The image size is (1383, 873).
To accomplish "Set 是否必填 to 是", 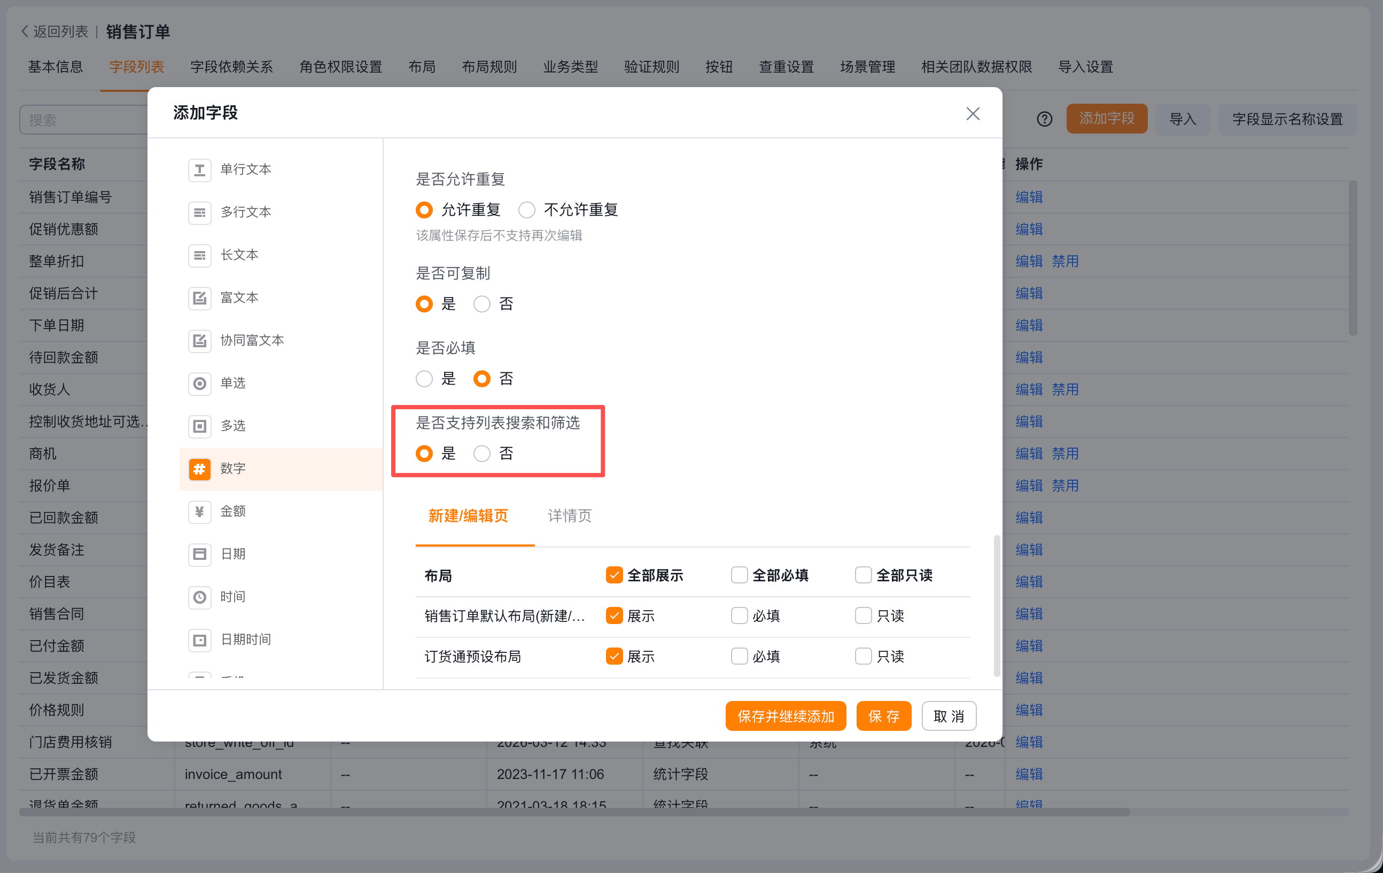I will (424, 379).
